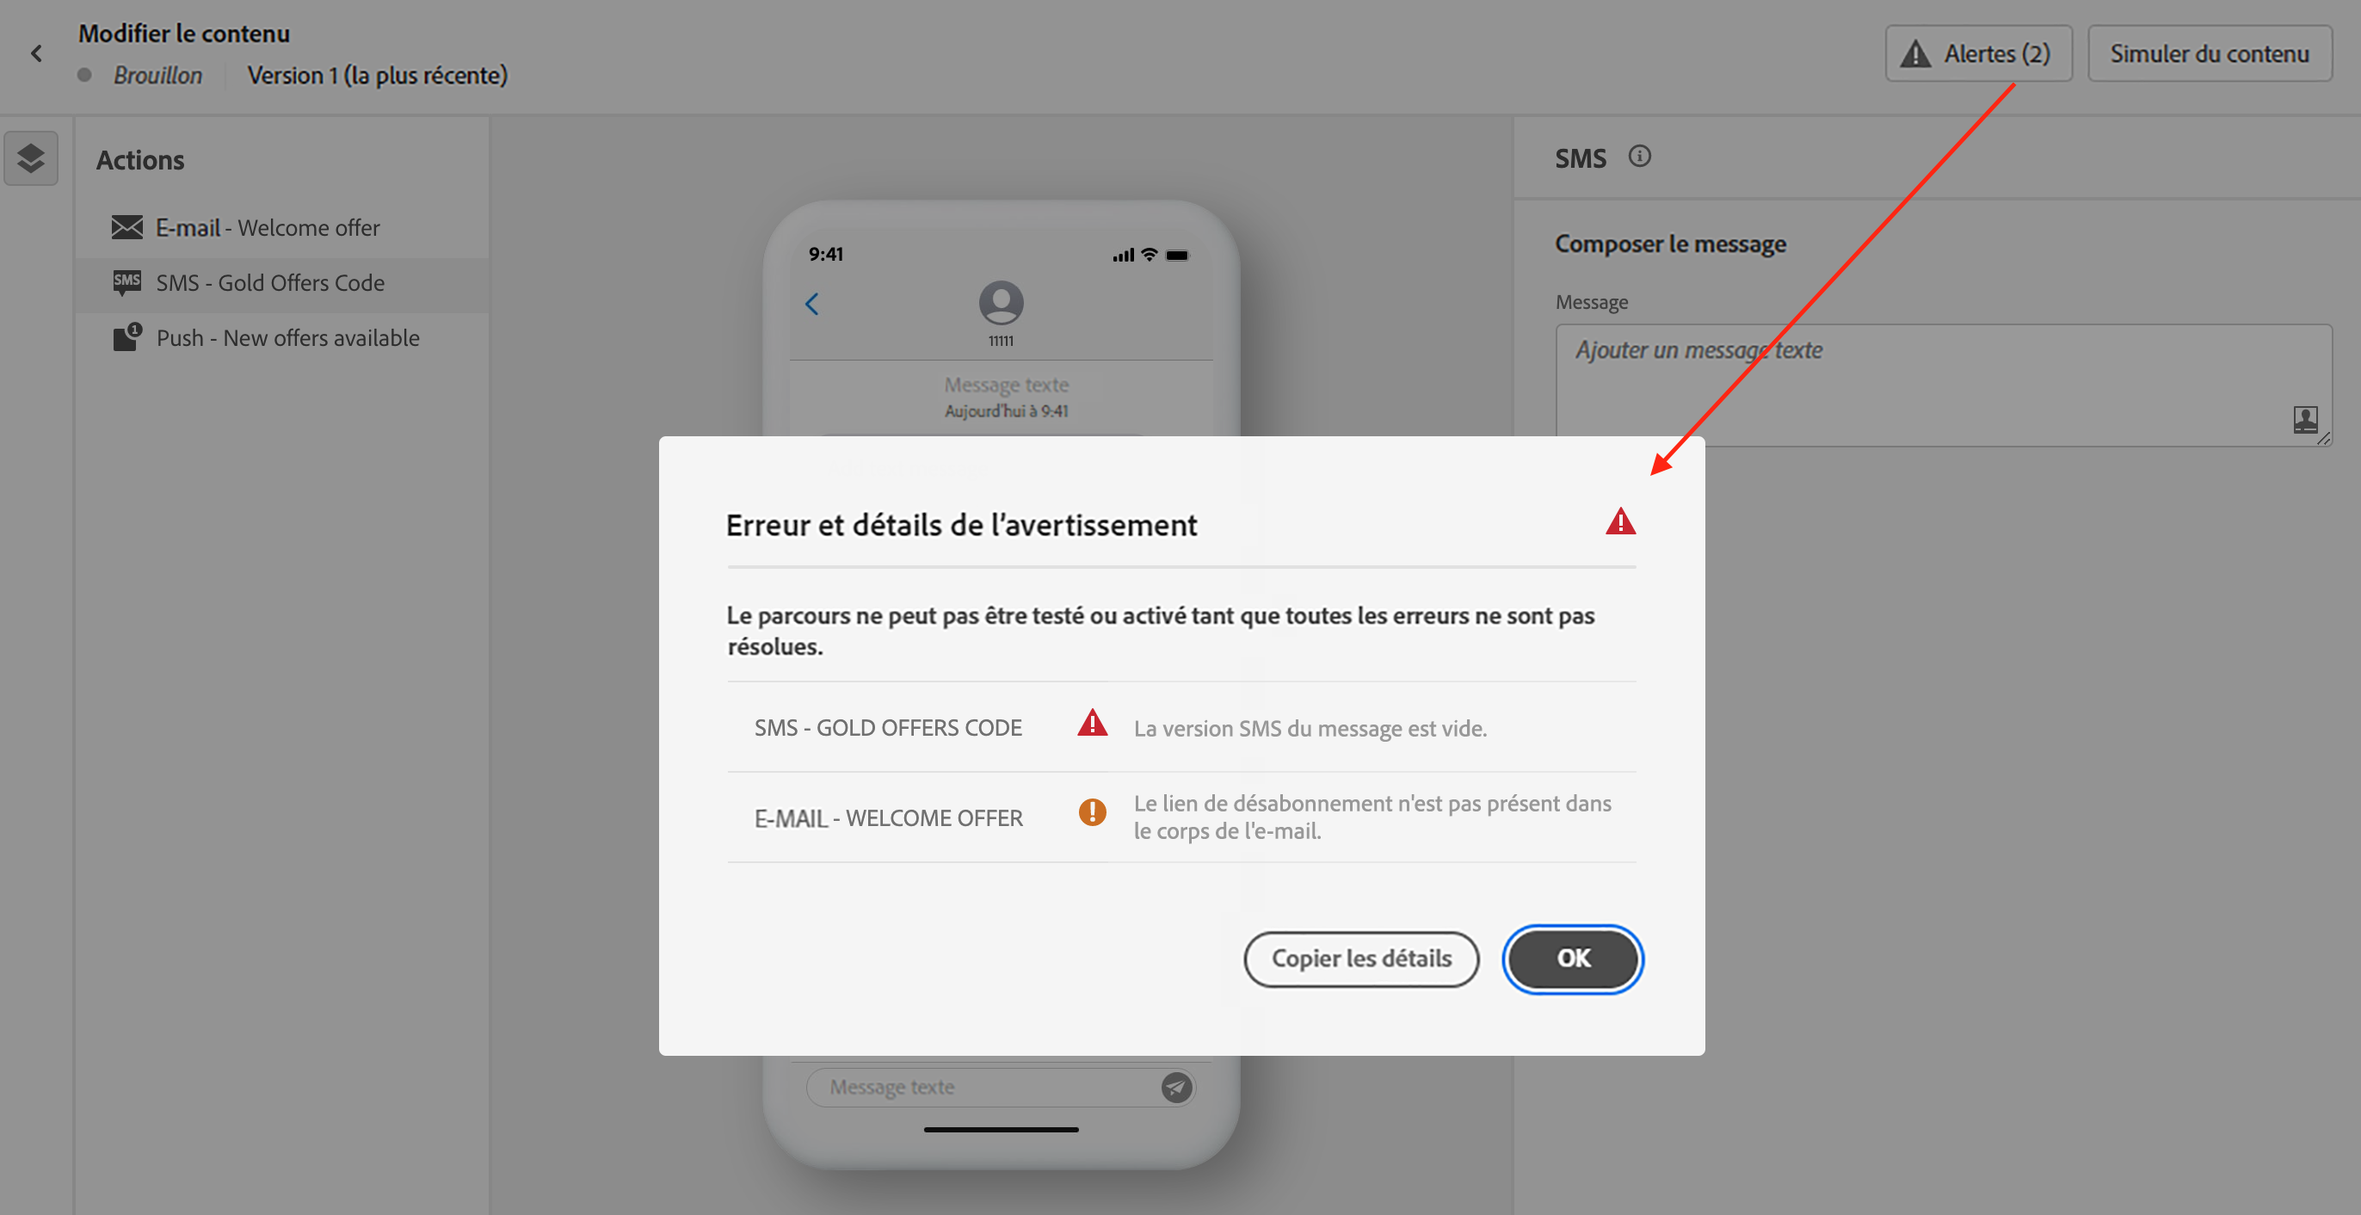
Task: Go back with the header back arrow
Action: pos(37,54)
